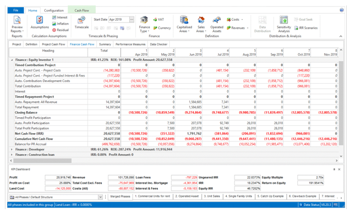Click the Apr 2019 column header

pyautogui.click(x=134, y=53)
